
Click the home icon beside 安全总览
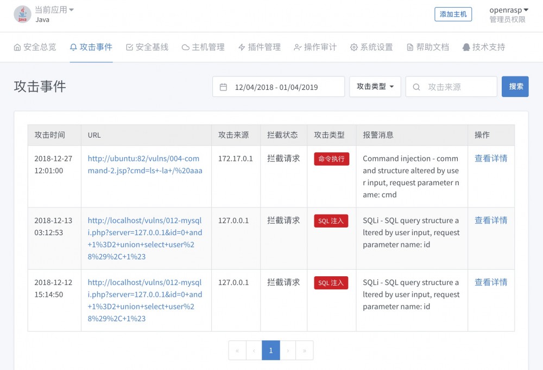[x=17, y=47]
